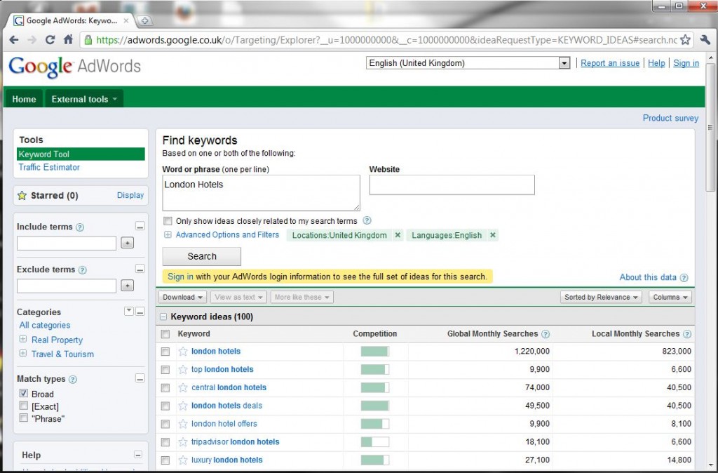Click the help icon beside Include terms
The height and width of the screenshot is (473, 718).
(x=80, y=227)
